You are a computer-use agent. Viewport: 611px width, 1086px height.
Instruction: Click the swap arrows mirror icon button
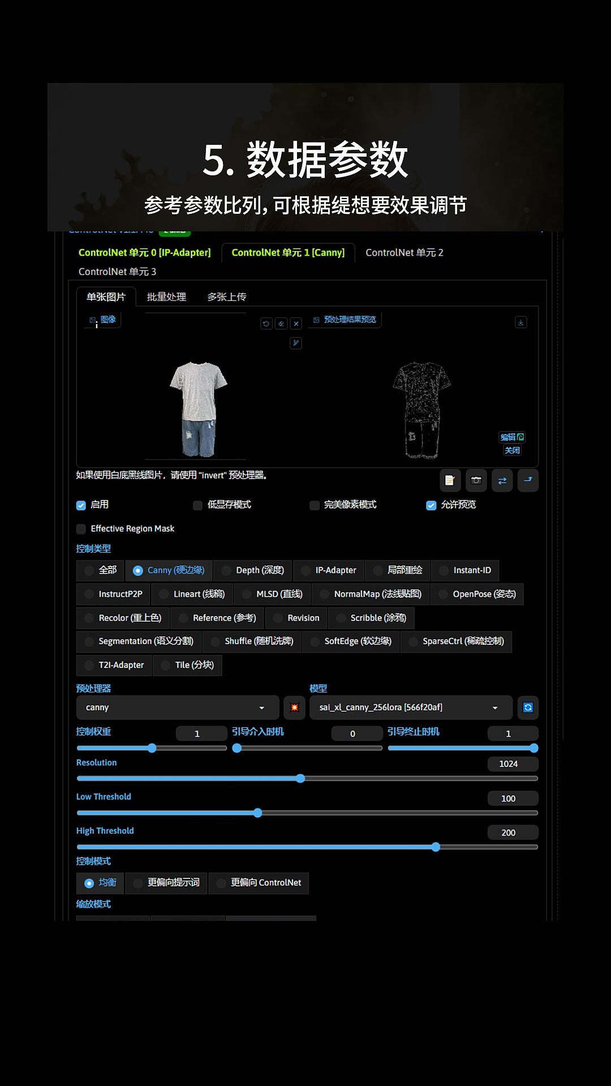[x=502, y=480]
